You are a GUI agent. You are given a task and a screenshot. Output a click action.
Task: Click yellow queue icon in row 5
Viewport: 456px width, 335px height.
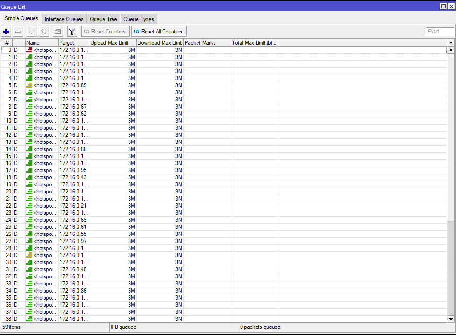[29, 85]
